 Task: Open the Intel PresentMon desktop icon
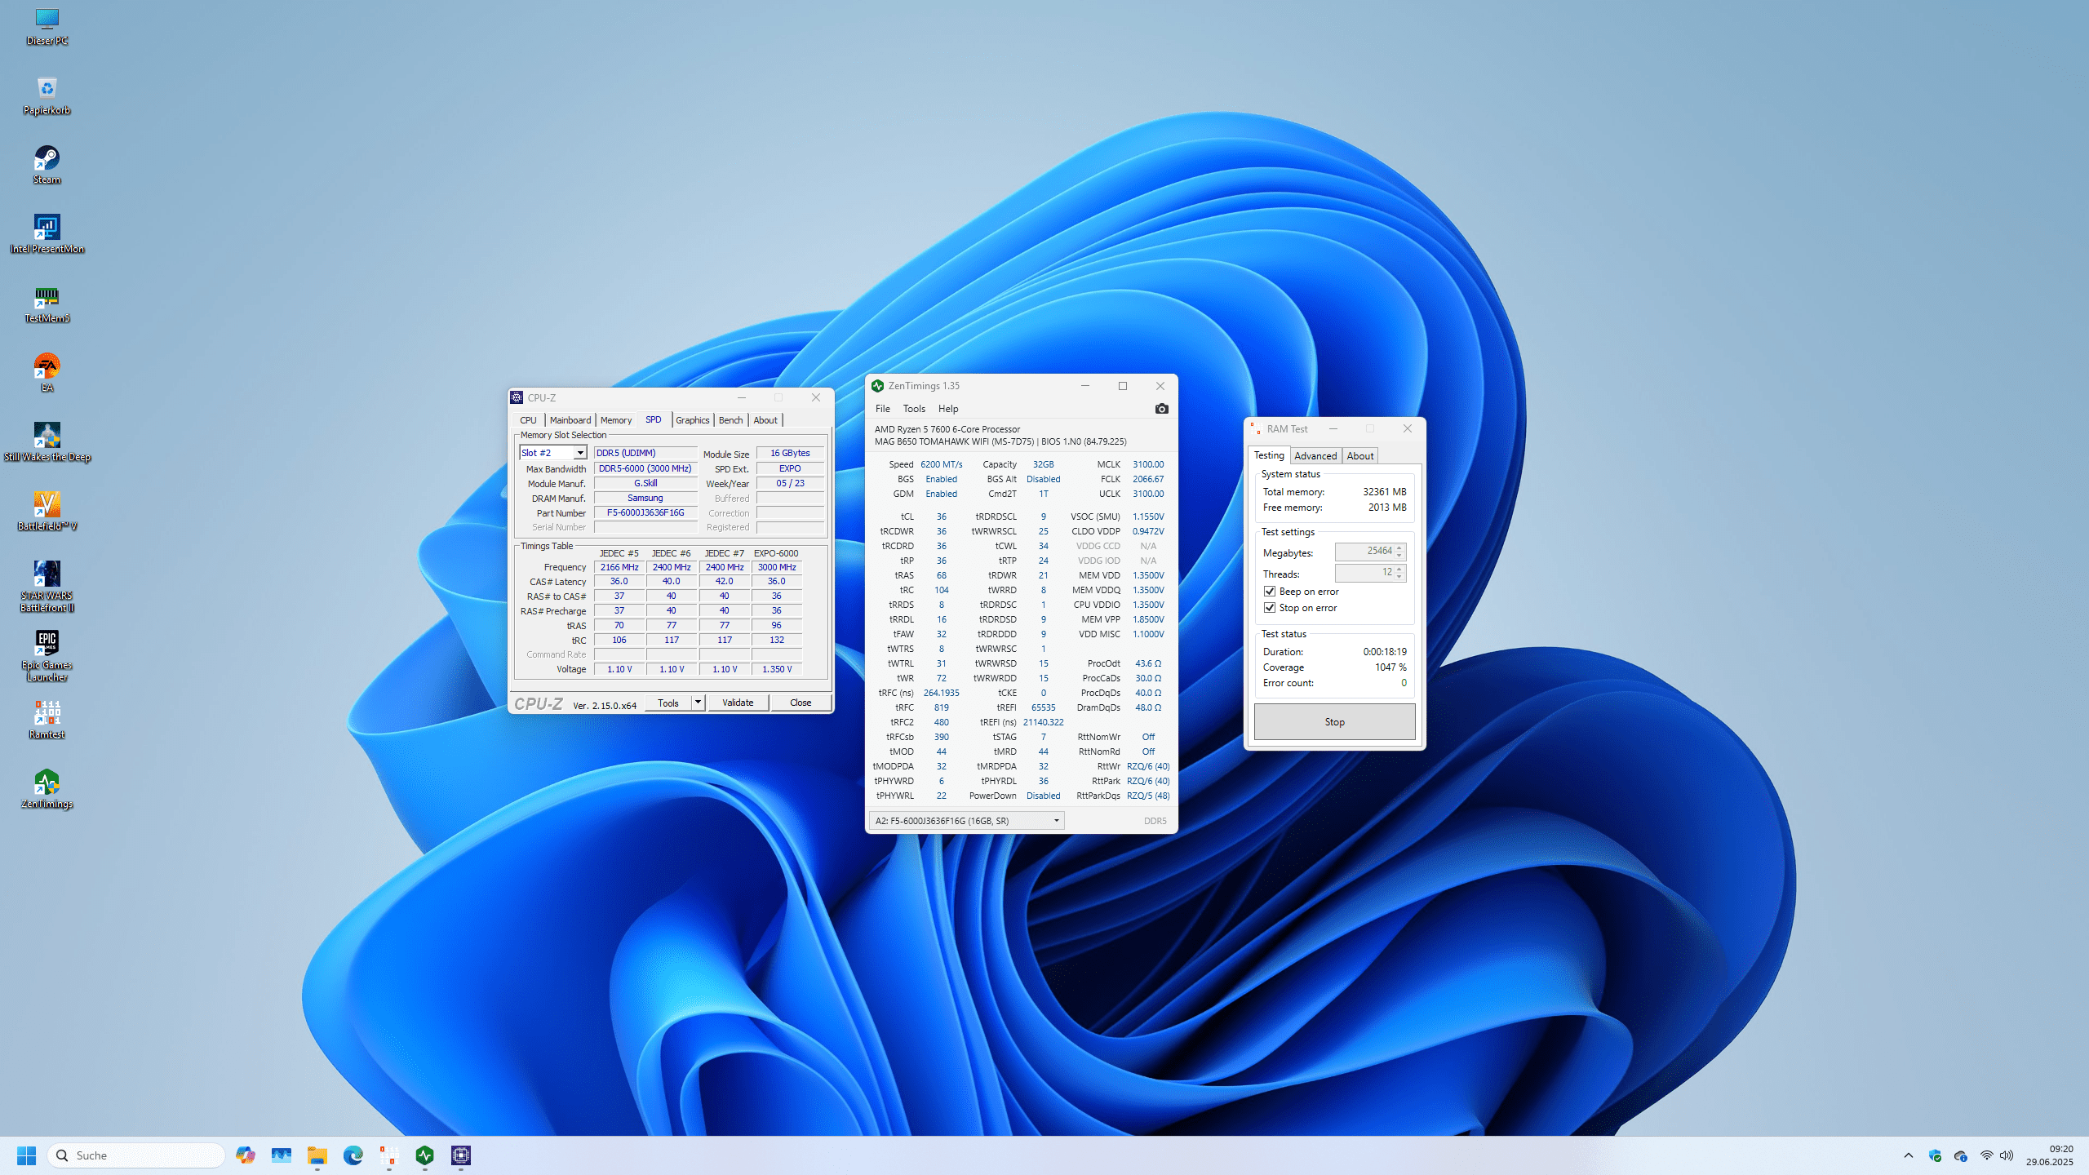tap(47, 228)
